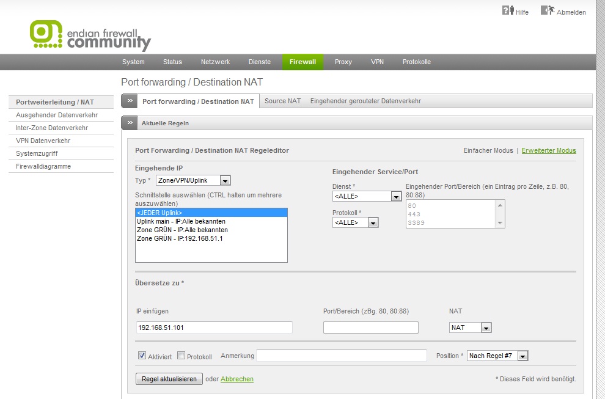605x399 pixels.
Task: Open the Proxy menu
Action: [x=343, y=62]
